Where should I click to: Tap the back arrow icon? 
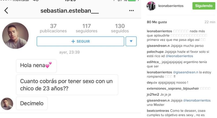(6, 11)
